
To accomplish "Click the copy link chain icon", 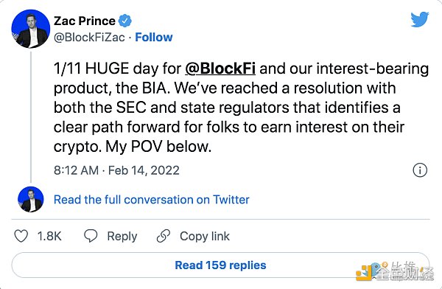I will 164,236.
